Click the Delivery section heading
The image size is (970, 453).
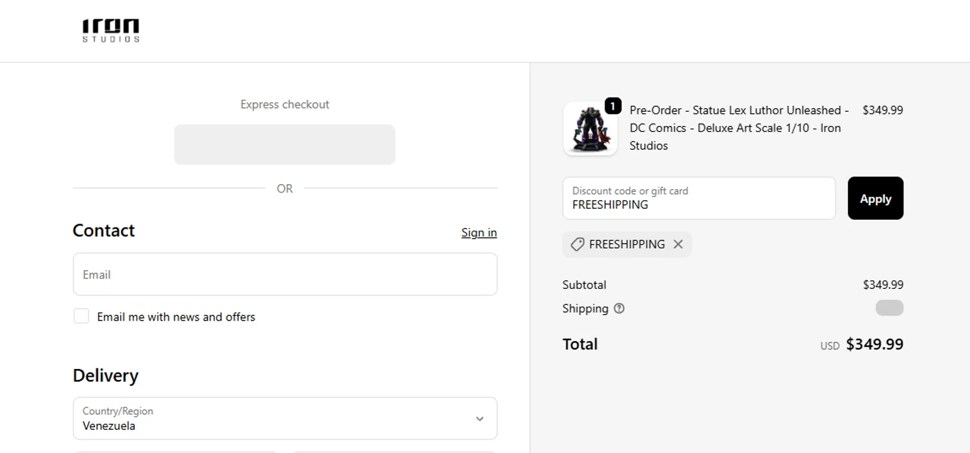click(x=105, y=375)
